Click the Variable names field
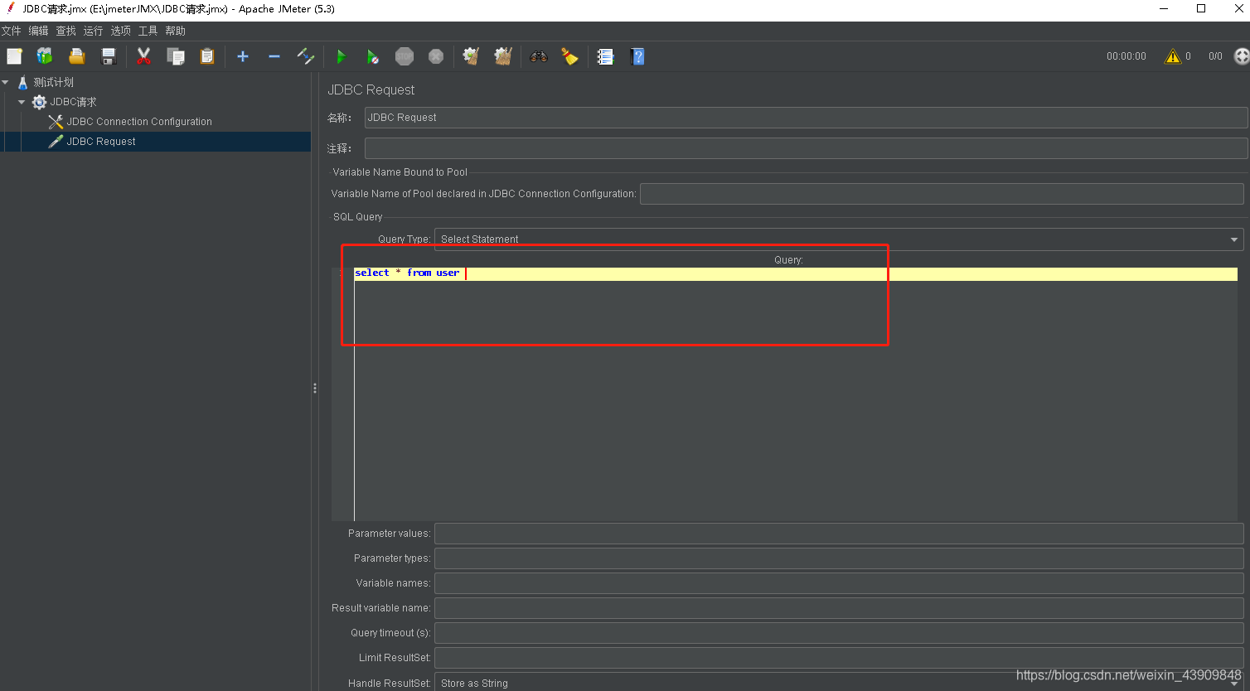Image resolution: width=1250 pixels, height=691 pixels. click(839, 583)
